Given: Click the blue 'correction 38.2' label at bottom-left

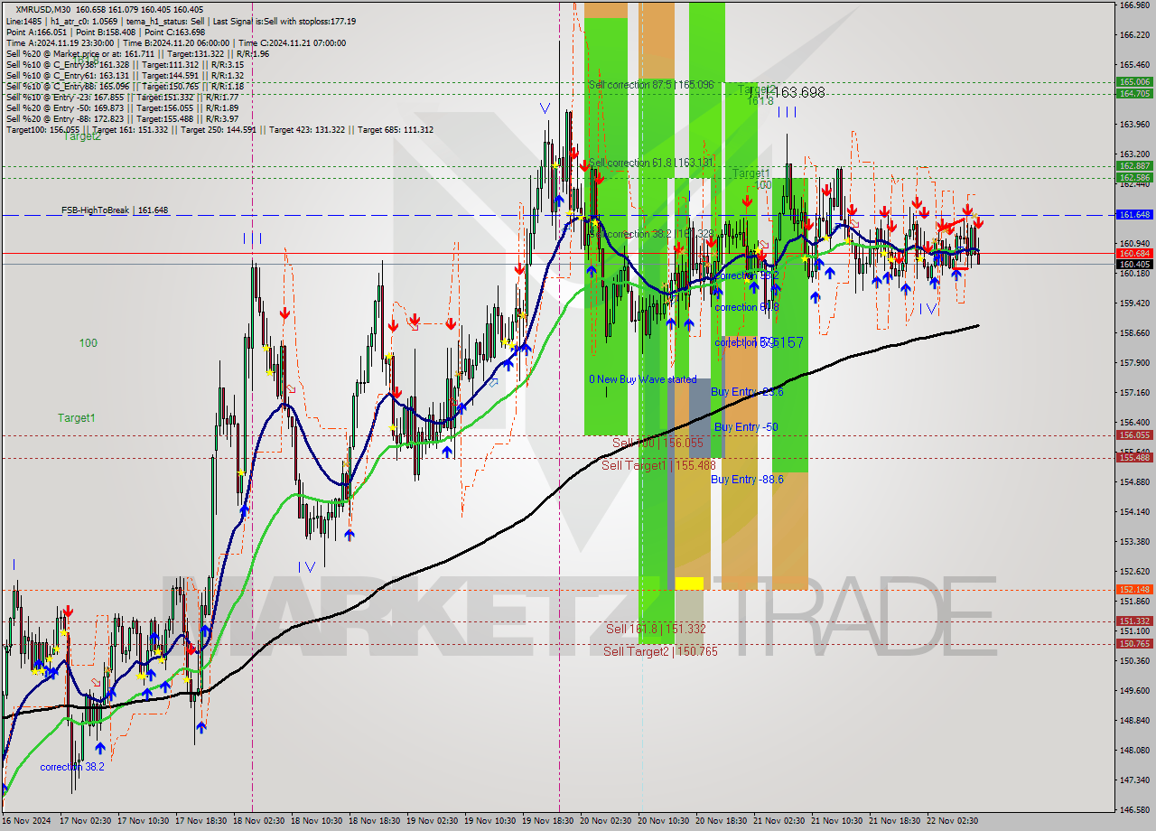Looking at the screenshot, I should pos(72,767).
